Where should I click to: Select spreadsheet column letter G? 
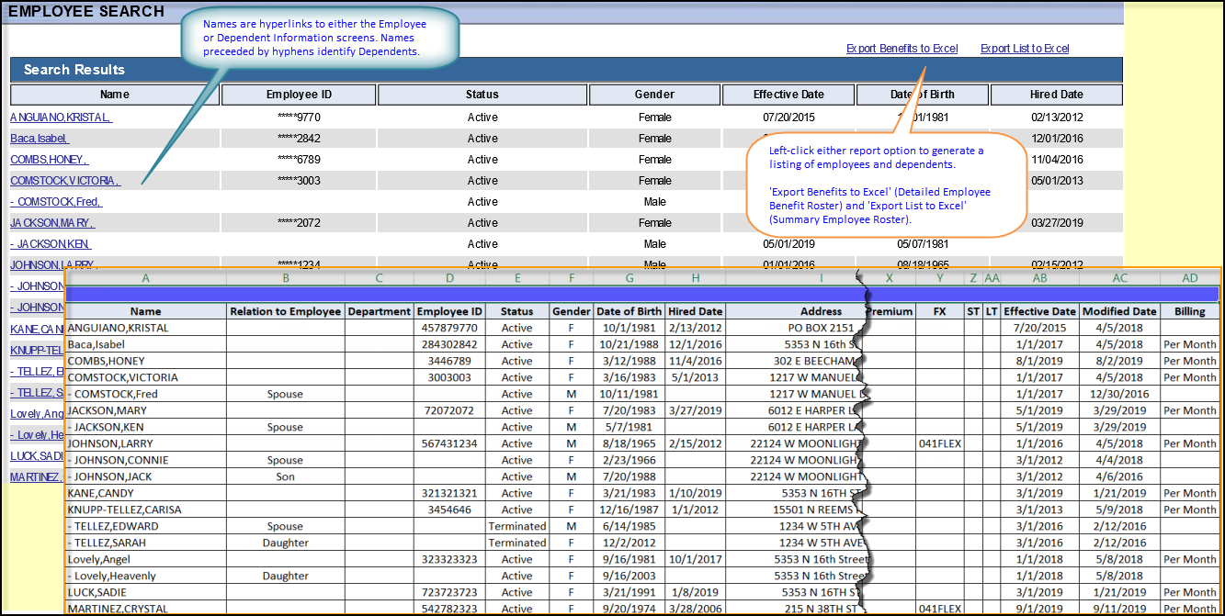[630, 277]
